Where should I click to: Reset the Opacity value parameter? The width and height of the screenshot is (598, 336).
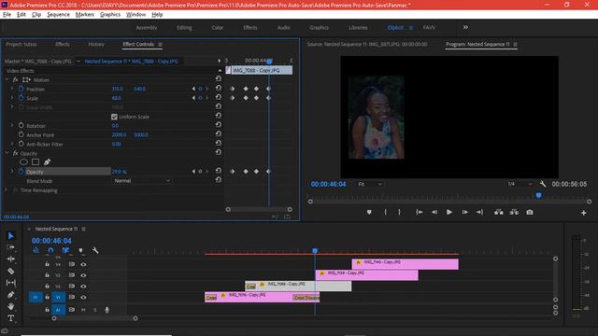(218, 171)
